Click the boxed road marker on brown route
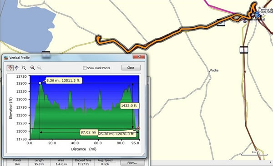 [x=244, y=50]
